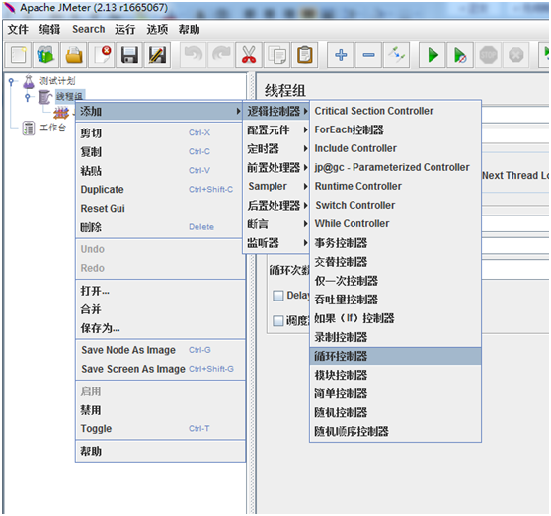
Task: Click the Paste clipboard icon
Action: tap(305, 55)
